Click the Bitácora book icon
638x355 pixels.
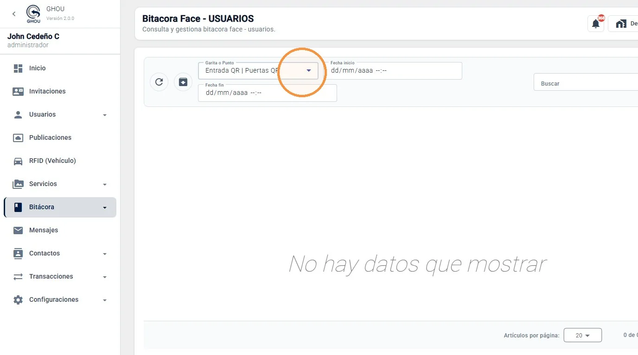click(18, 207)
